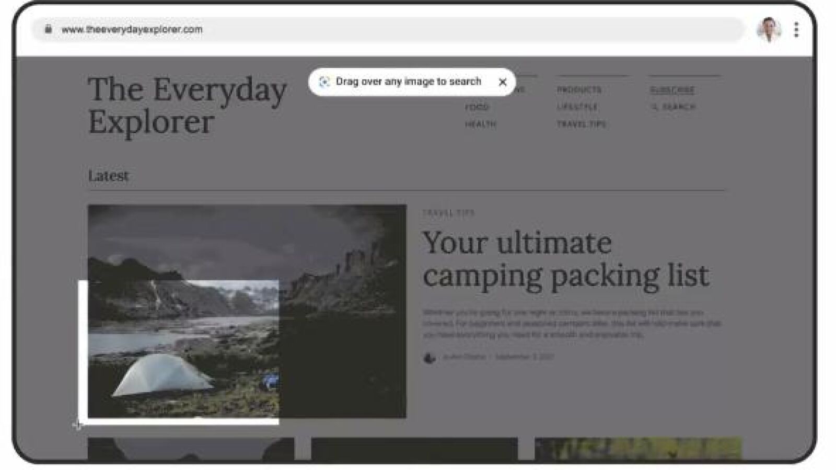The image size is (836, 470).
Task: Close the Drag over any image tooltip
Action: click(x=503, y=82)
